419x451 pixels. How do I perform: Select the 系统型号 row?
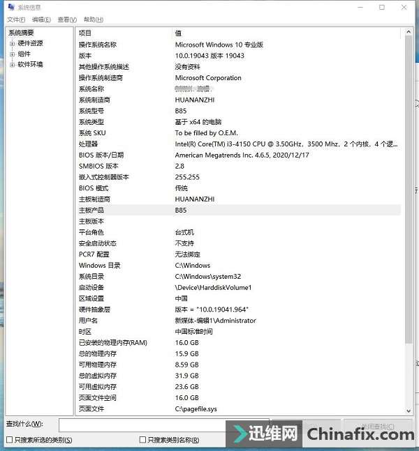click(x=238, y=111)
